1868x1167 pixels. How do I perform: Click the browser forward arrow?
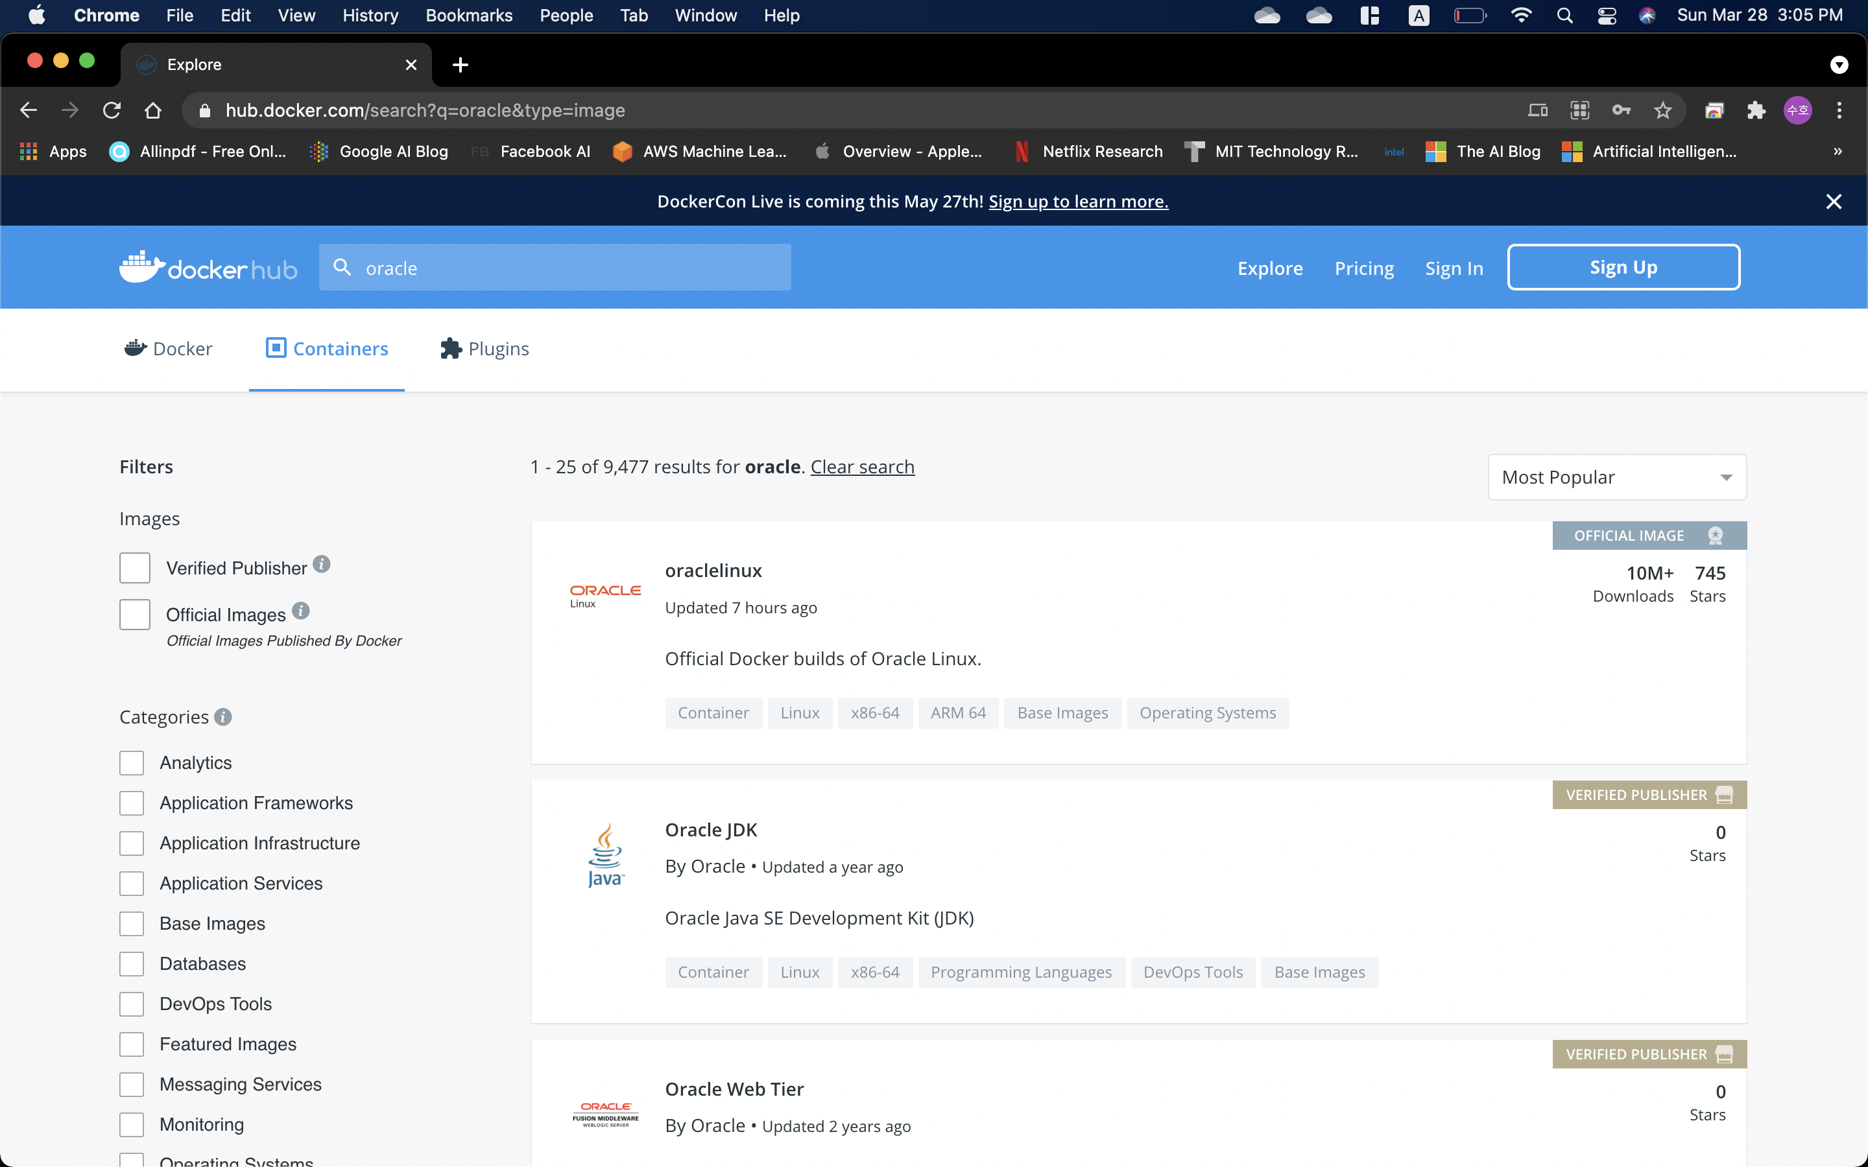(x=70, y=110)
